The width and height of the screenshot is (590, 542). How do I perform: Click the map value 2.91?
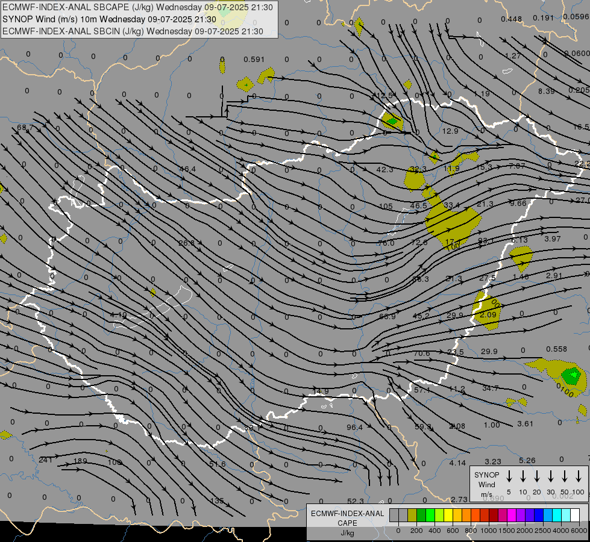pos(554,275)
